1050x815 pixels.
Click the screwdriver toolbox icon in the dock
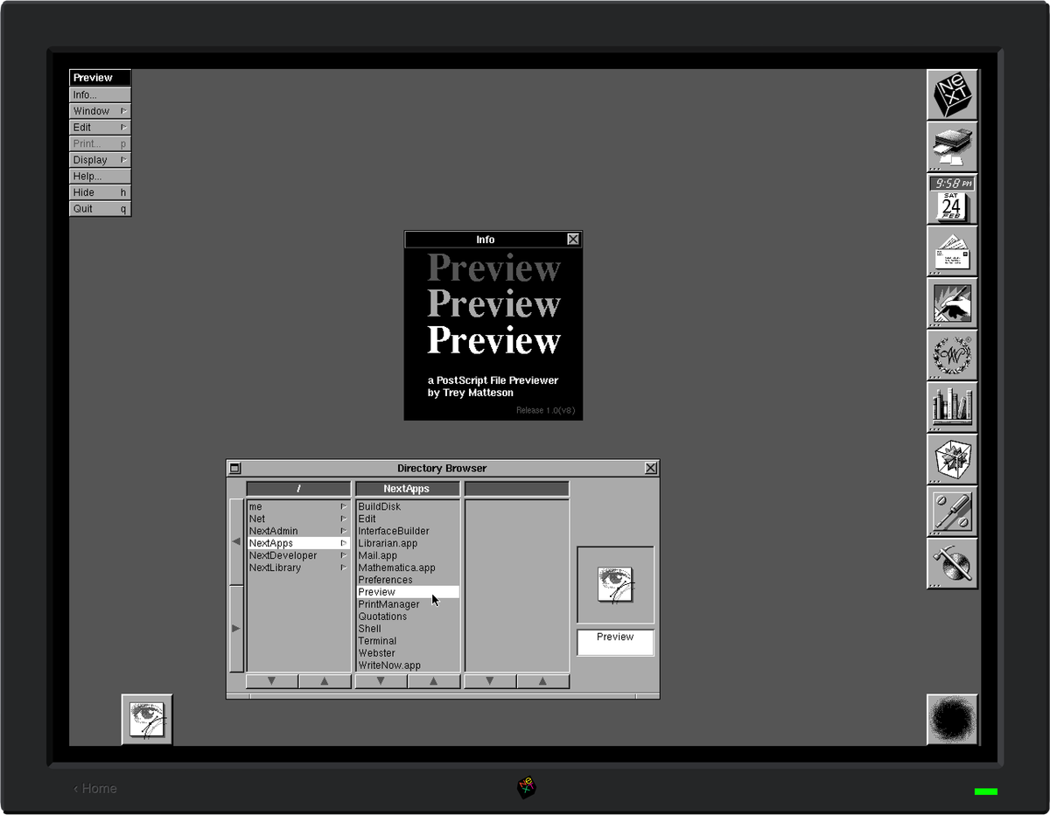pos(952,512)
